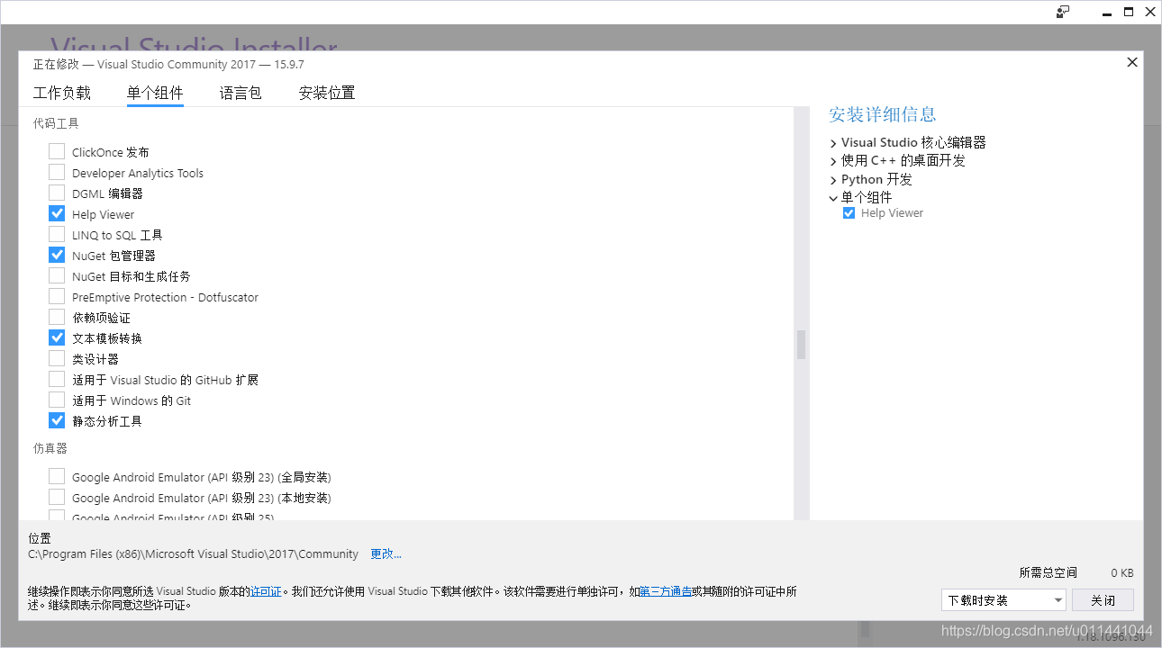Minimize the Visual Studio Installer window
Viewport: 1162px width, 648px height.
[1107, 12]
